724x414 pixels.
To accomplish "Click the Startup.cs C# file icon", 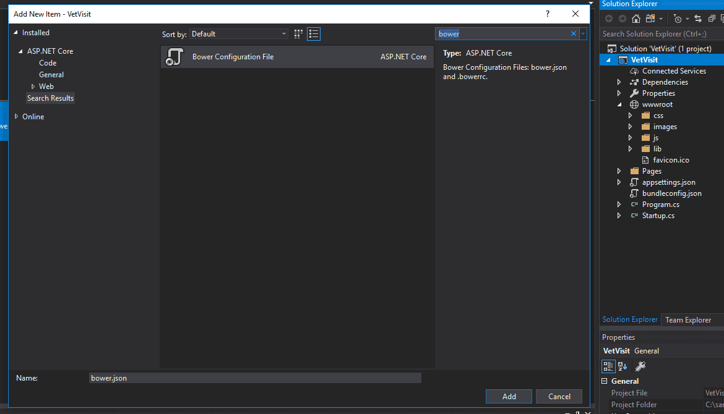I will 634,216.
